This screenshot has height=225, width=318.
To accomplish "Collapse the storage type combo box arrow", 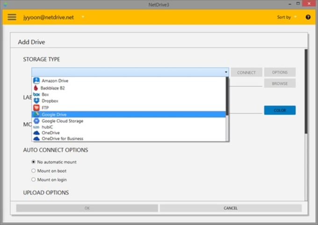I will coord(226,72).
